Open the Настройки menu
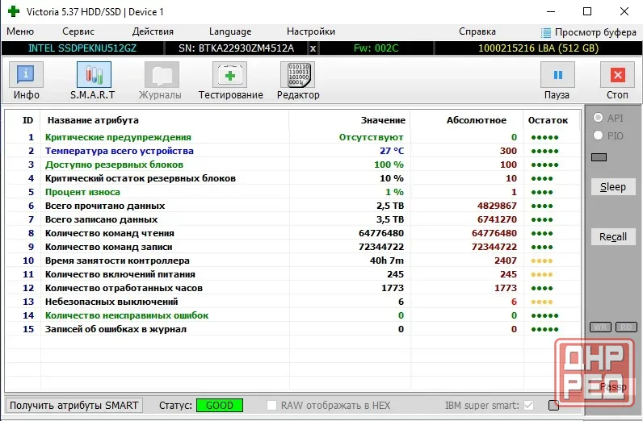 click(311, 31)
